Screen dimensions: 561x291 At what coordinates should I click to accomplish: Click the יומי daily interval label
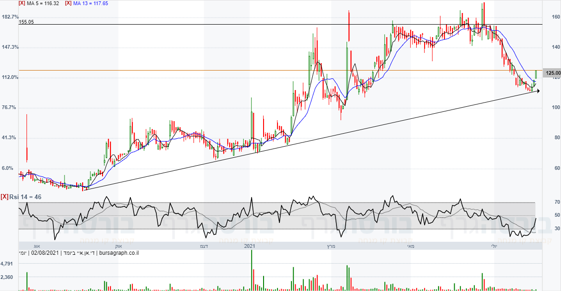click(x=22, y=253)
